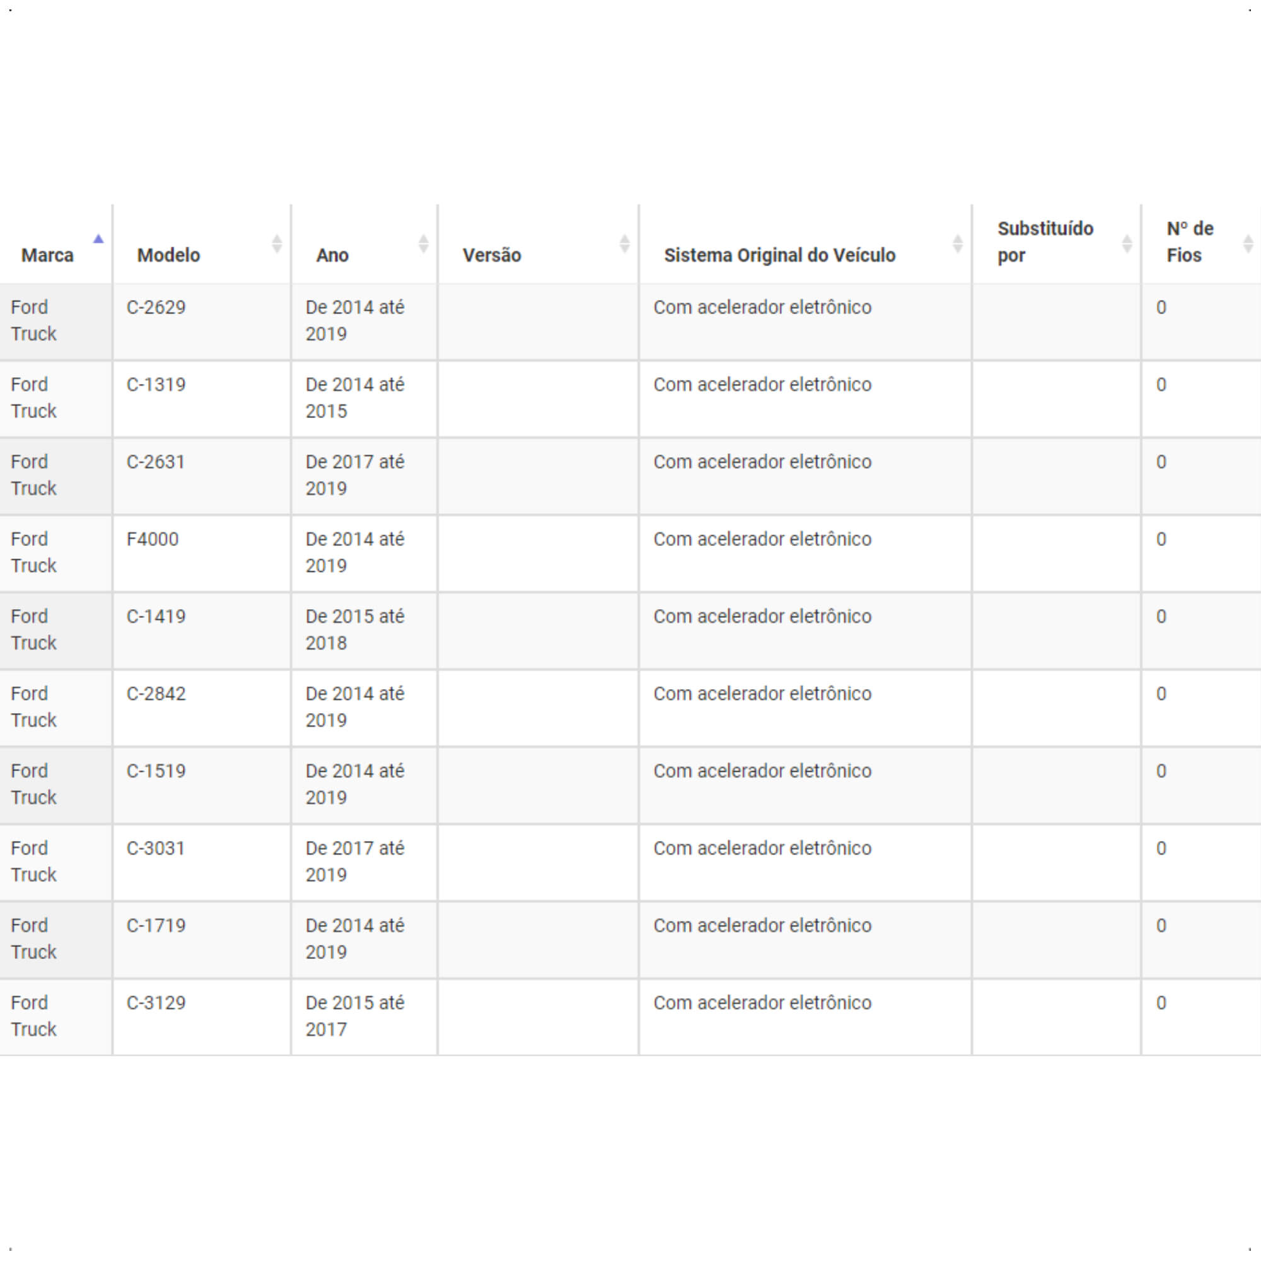
Task: Click the Nº de Fios sort arrows
Action: 1248,244
